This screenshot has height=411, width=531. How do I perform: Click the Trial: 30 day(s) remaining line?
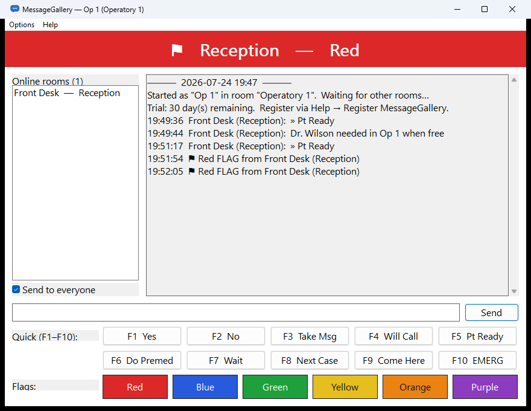pyautogui.click(x=297, y=108)
